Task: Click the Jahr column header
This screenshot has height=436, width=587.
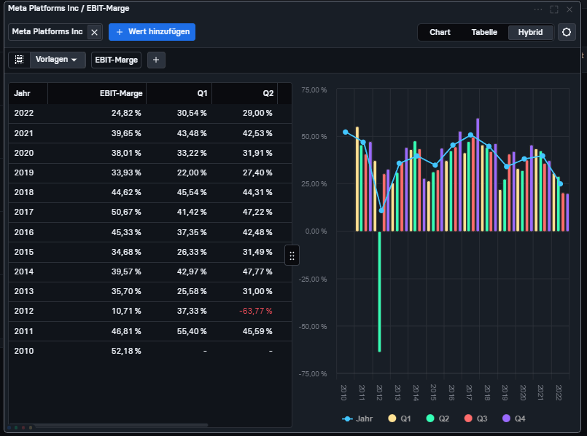Action: tap(28, 93)
